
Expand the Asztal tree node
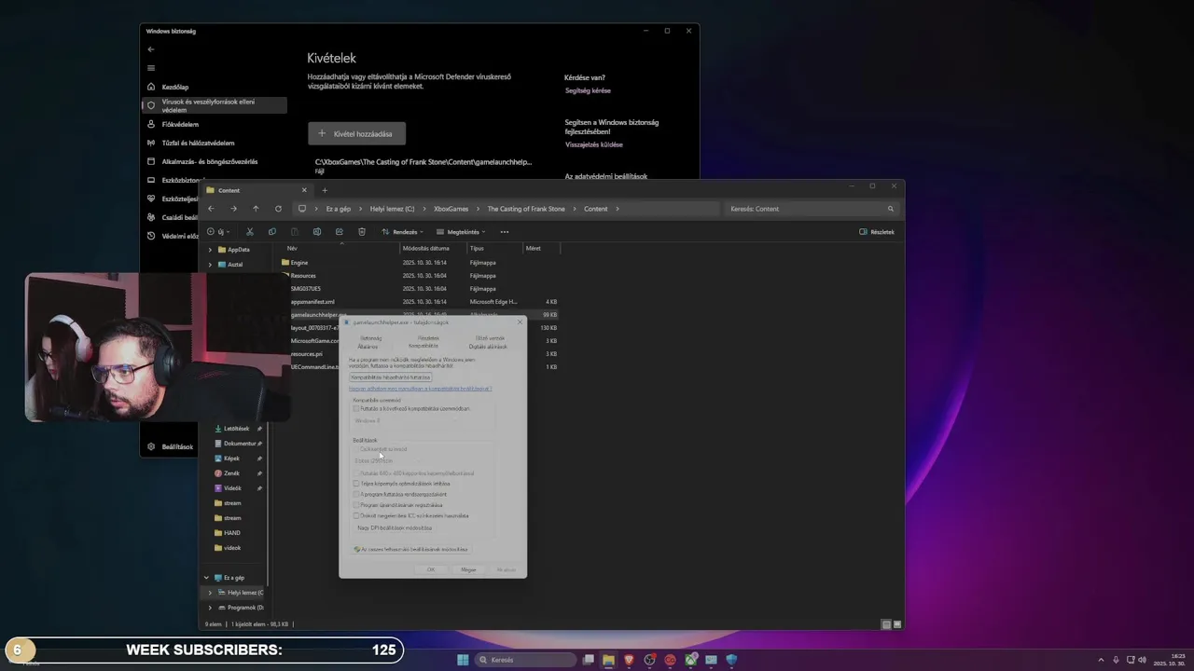coord(210,265)
